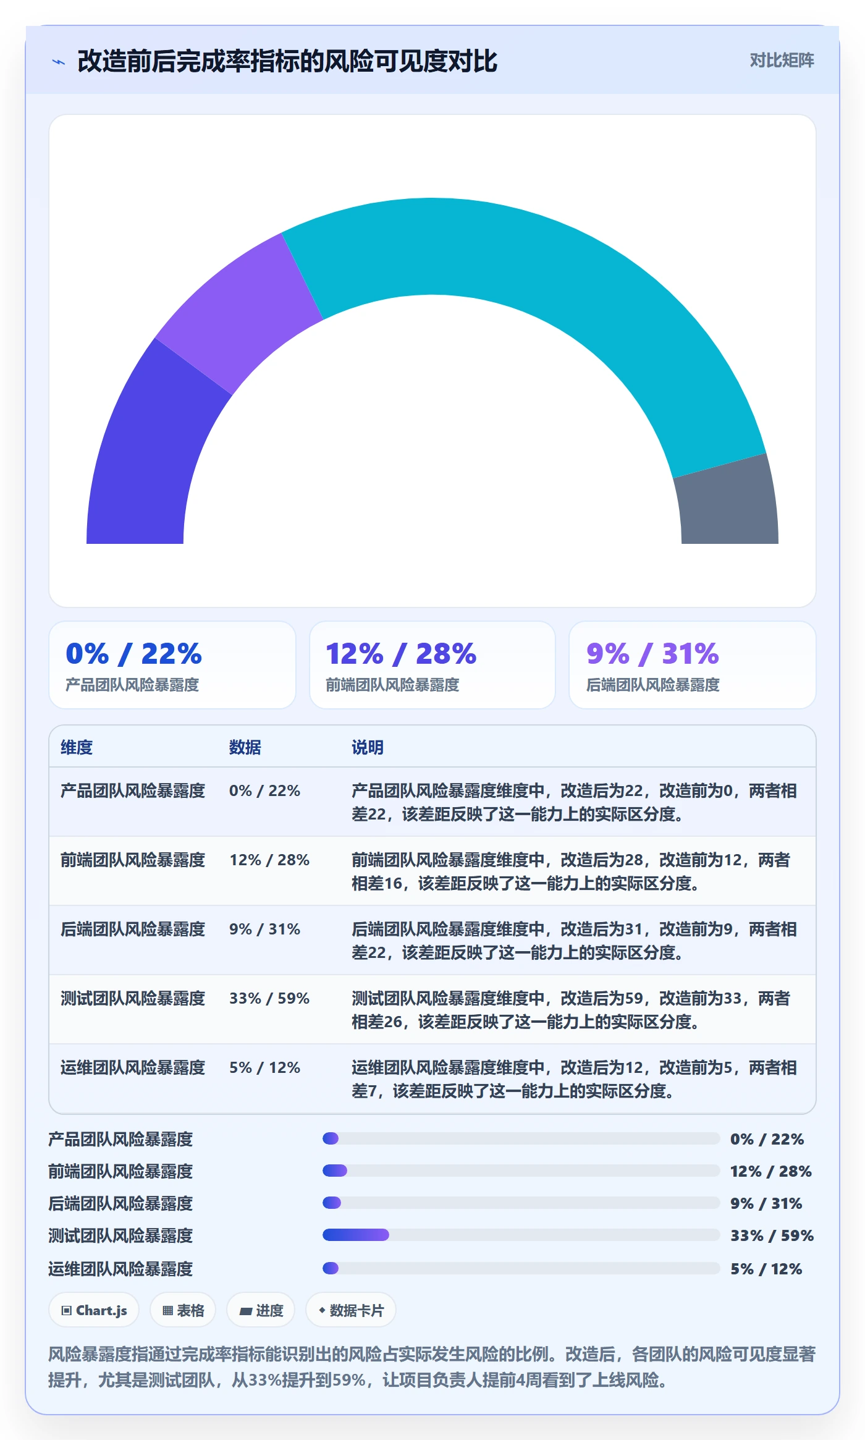Click the 数据卡片 chip
The image size is (865, 1440).
click(x=351, y=1310)
